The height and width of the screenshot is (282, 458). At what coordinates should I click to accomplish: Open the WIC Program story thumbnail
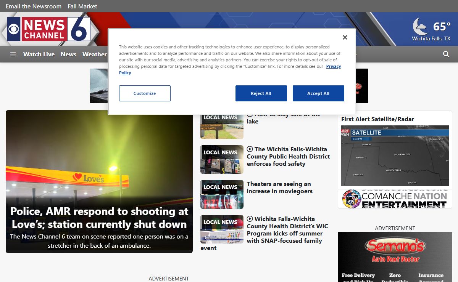click(222, 229)
